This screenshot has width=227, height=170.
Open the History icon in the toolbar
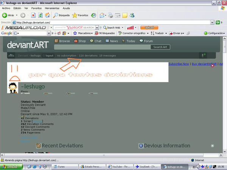93,15
